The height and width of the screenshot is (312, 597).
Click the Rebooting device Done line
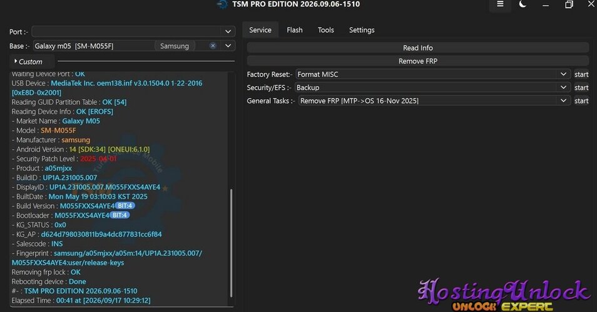(49, 281)
